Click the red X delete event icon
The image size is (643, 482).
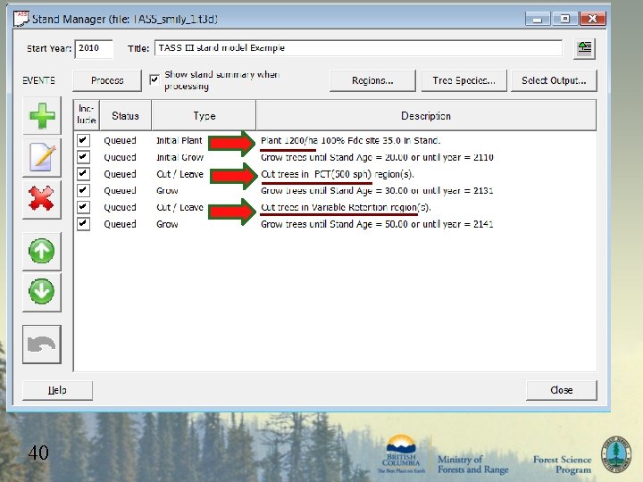42,199
